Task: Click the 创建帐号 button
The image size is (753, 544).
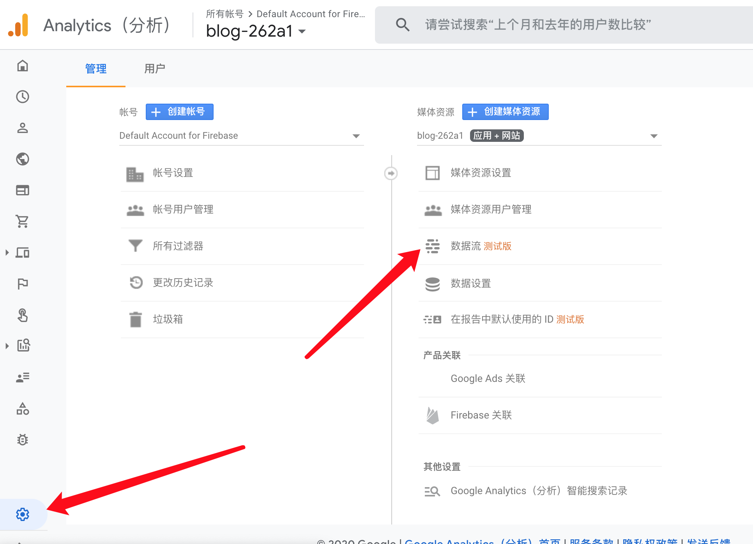Action: pos(180,112)
